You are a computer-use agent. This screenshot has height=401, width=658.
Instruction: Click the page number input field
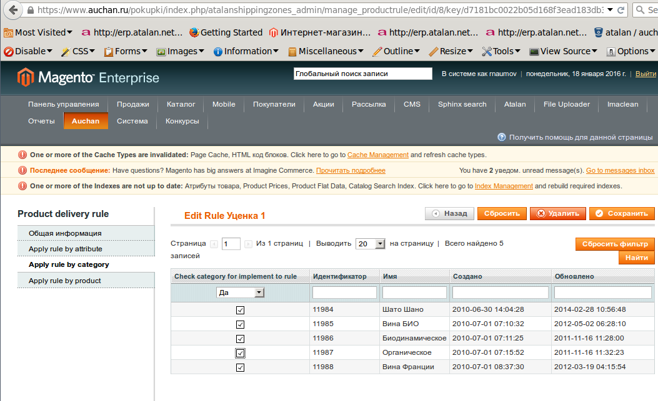tap(231, 243)
